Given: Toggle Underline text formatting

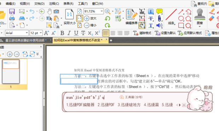Looking at the screenshot, I should tap(76, 33).
